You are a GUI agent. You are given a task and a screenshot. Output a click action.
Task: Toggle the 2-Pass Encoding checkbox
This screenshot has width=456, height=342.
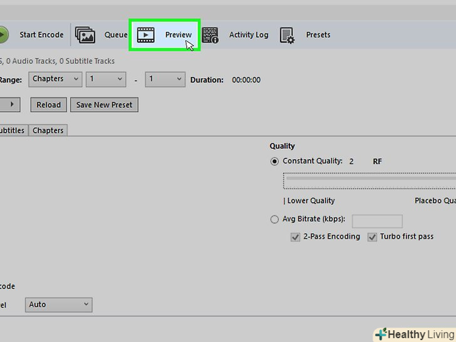pos(295,237)
